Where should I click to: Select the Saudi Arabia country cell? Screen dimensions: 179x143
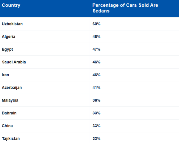pyautogui.click(x=14, y=62)
